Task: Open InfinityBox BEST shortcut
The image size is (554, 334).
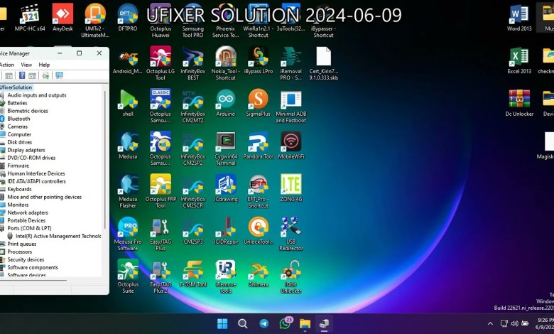Action: pyautogui.click(x=193, y=63)
